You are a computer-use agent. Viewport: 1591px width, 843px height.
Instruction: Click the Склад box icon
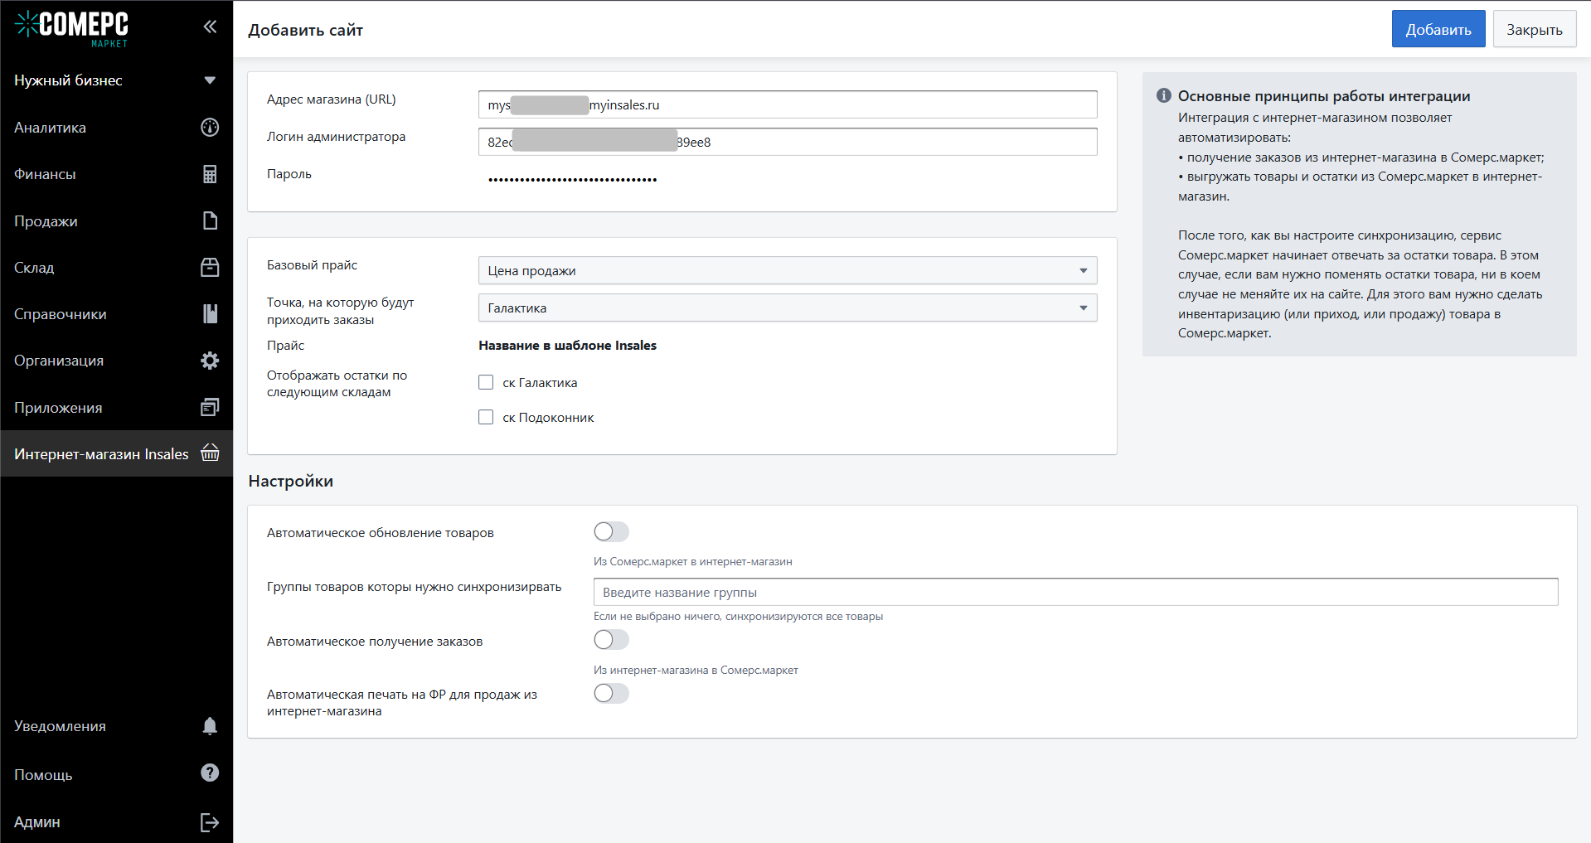click(210, 267)
